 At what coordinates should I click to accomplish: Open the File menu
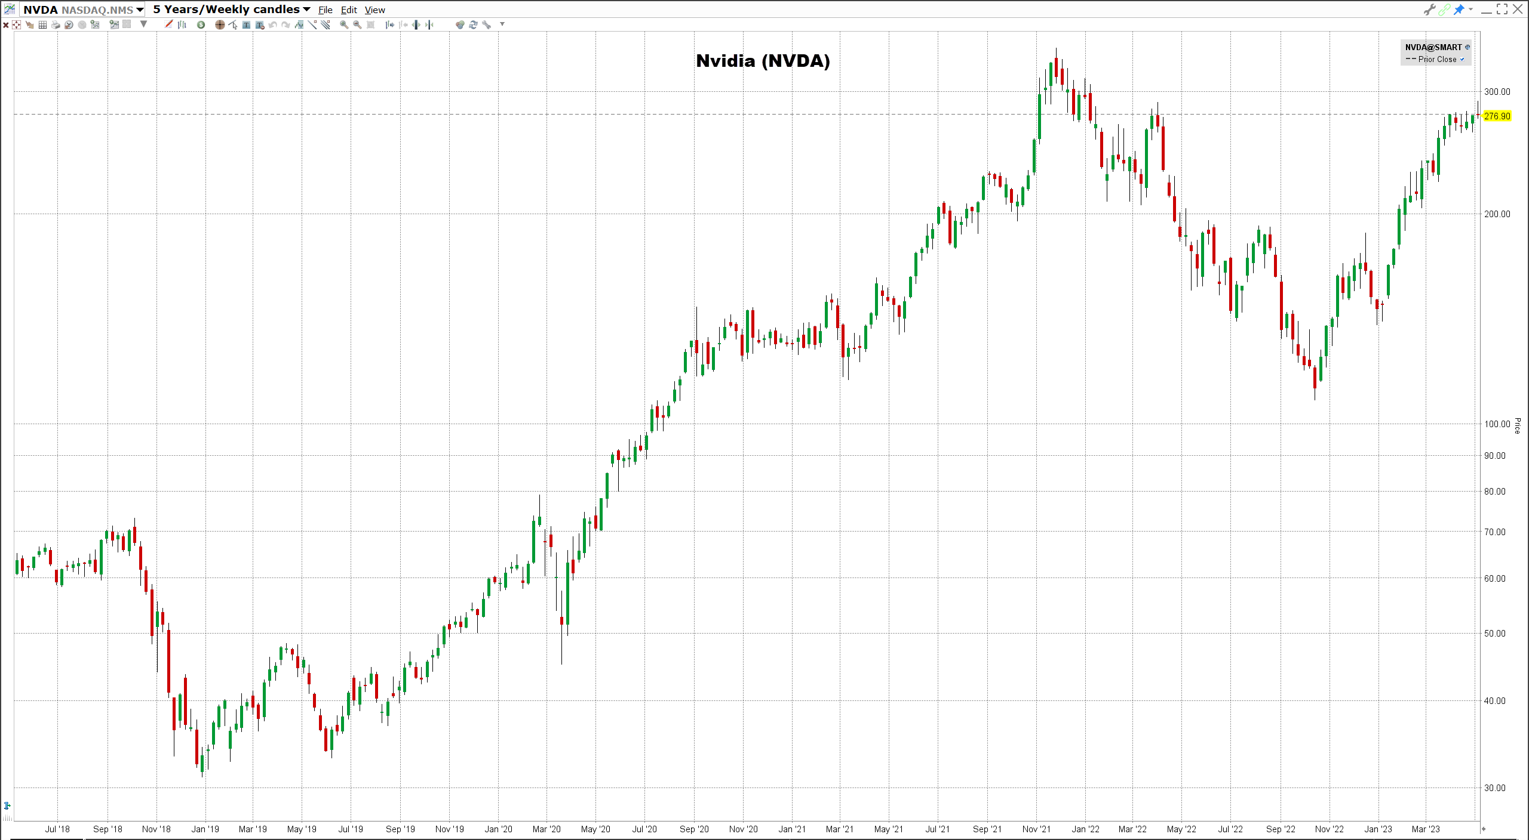point(326,10)
